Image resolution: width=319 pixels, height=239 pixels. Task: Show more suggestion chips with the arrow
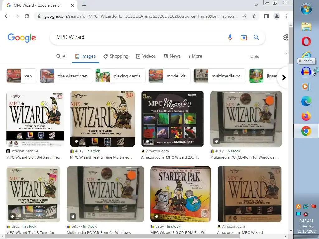[x=283, y=77]
